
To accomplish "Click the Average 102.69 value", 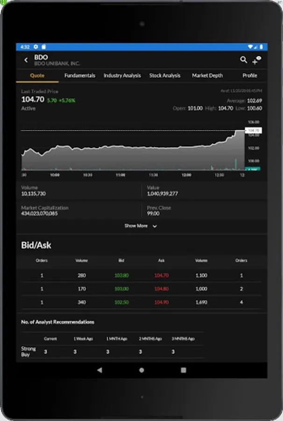I will click(255, 101).
